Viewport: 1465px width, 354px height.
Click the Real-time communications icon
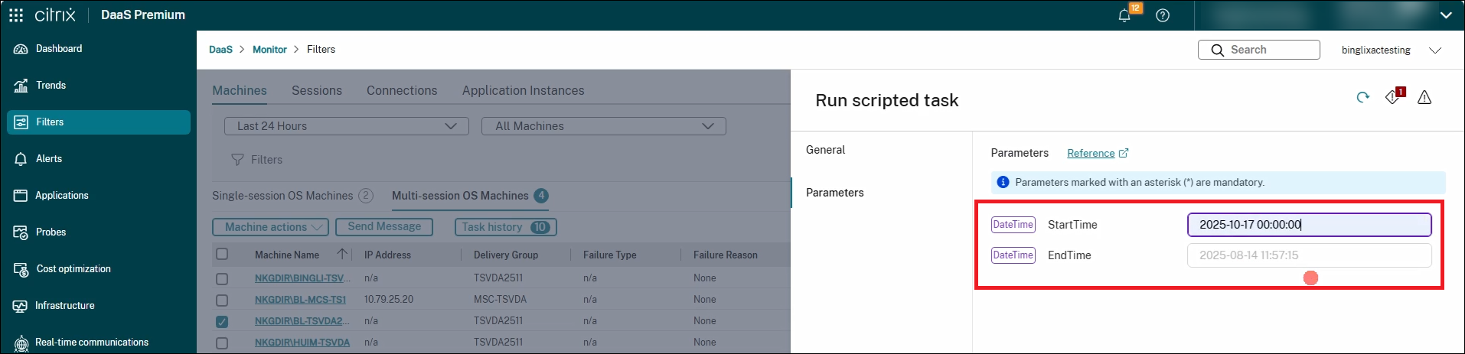[x=21, y=343]
